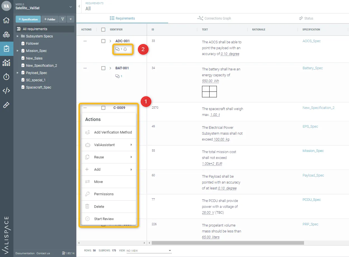Click the horizontal table scrollbar
The height and width of the screenshot is (257, 349).
pyautogui.click(x=228, y=243)
